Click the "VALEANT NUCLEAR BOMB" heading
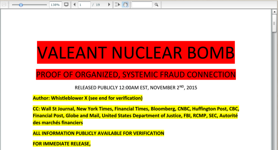The height and width of the screenshot is (150, 278). (136, 52)
